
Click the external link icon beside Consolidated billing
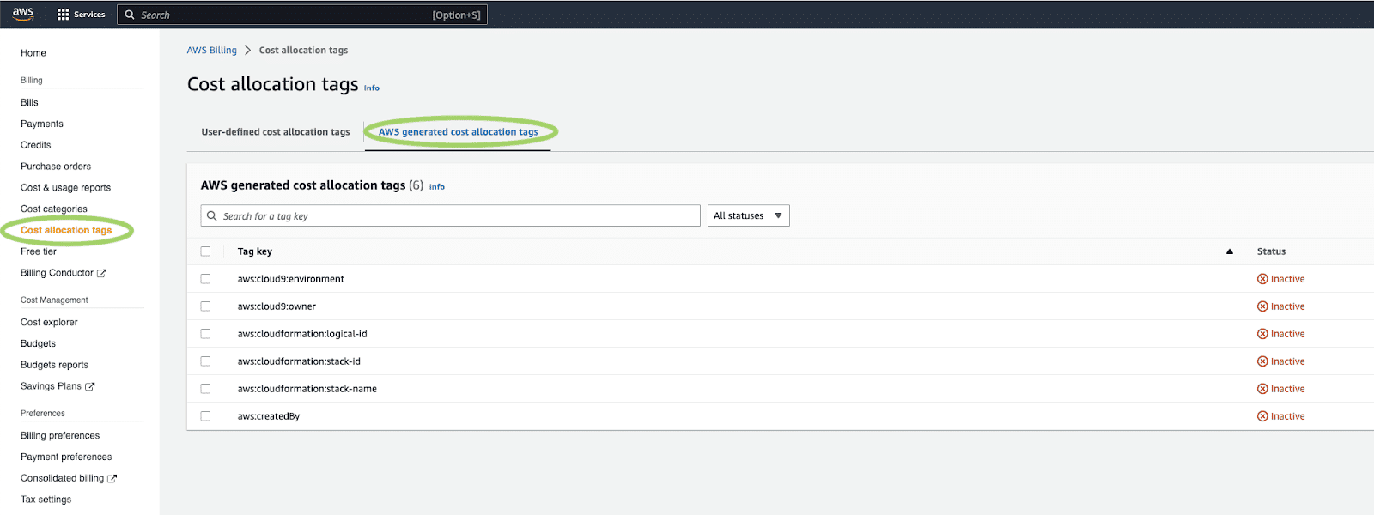tap(112, 478)
